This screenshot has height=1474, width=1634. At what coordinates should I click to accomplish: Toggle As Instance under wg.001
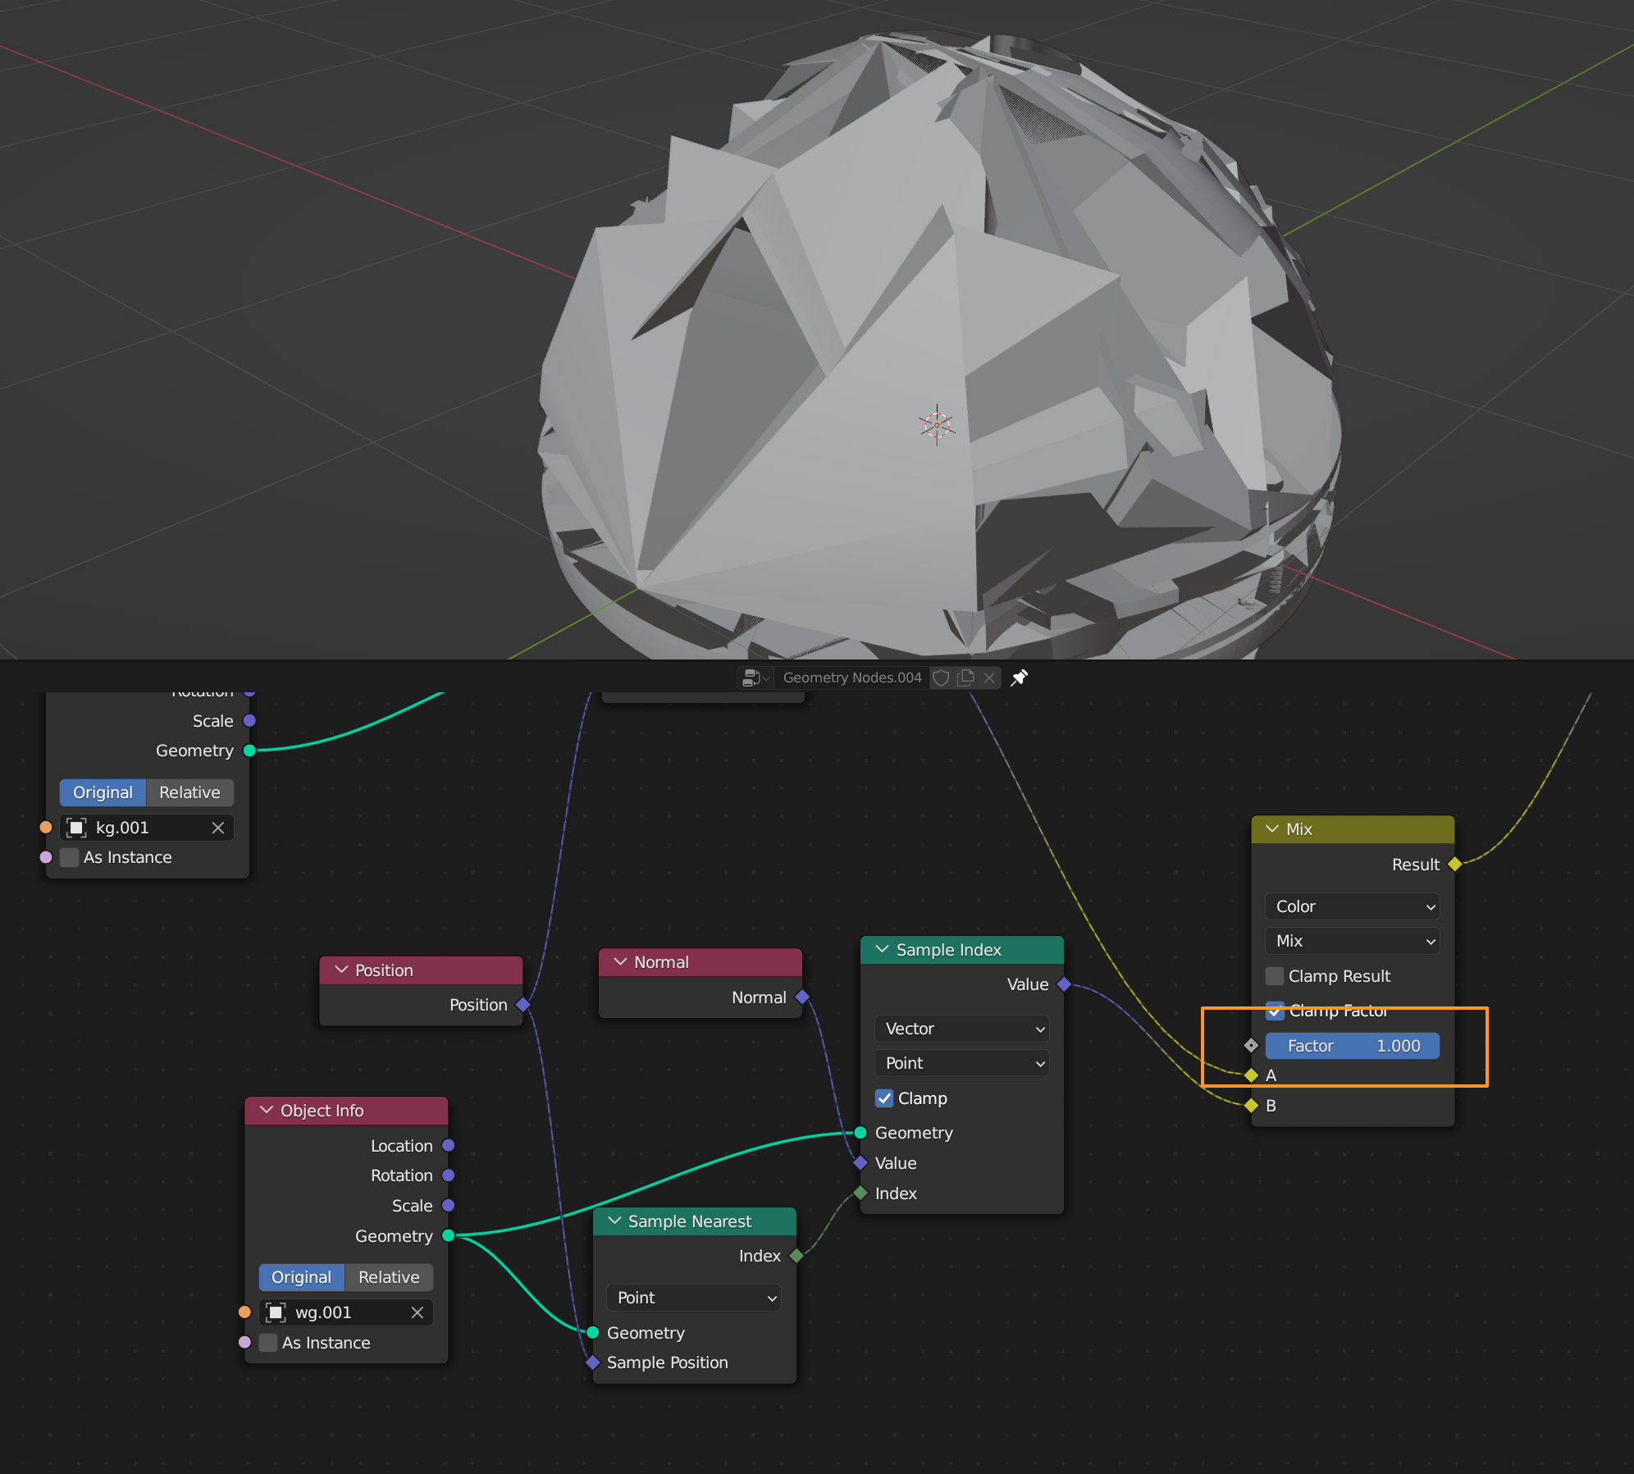point(268,1343)
